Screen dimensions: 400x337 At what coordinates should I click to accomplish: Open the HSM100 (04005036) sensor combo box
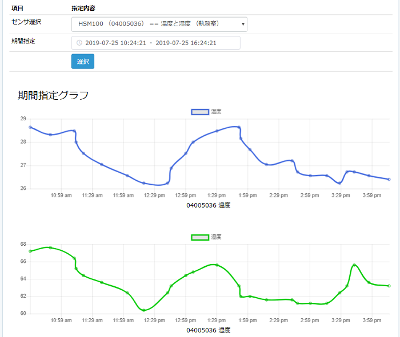pos(159,24)
